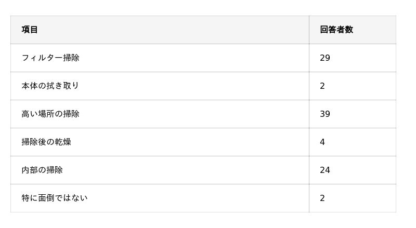Click the value 24 for 内部の掃除
Screen dimensions: 416x228
point(324,170)
